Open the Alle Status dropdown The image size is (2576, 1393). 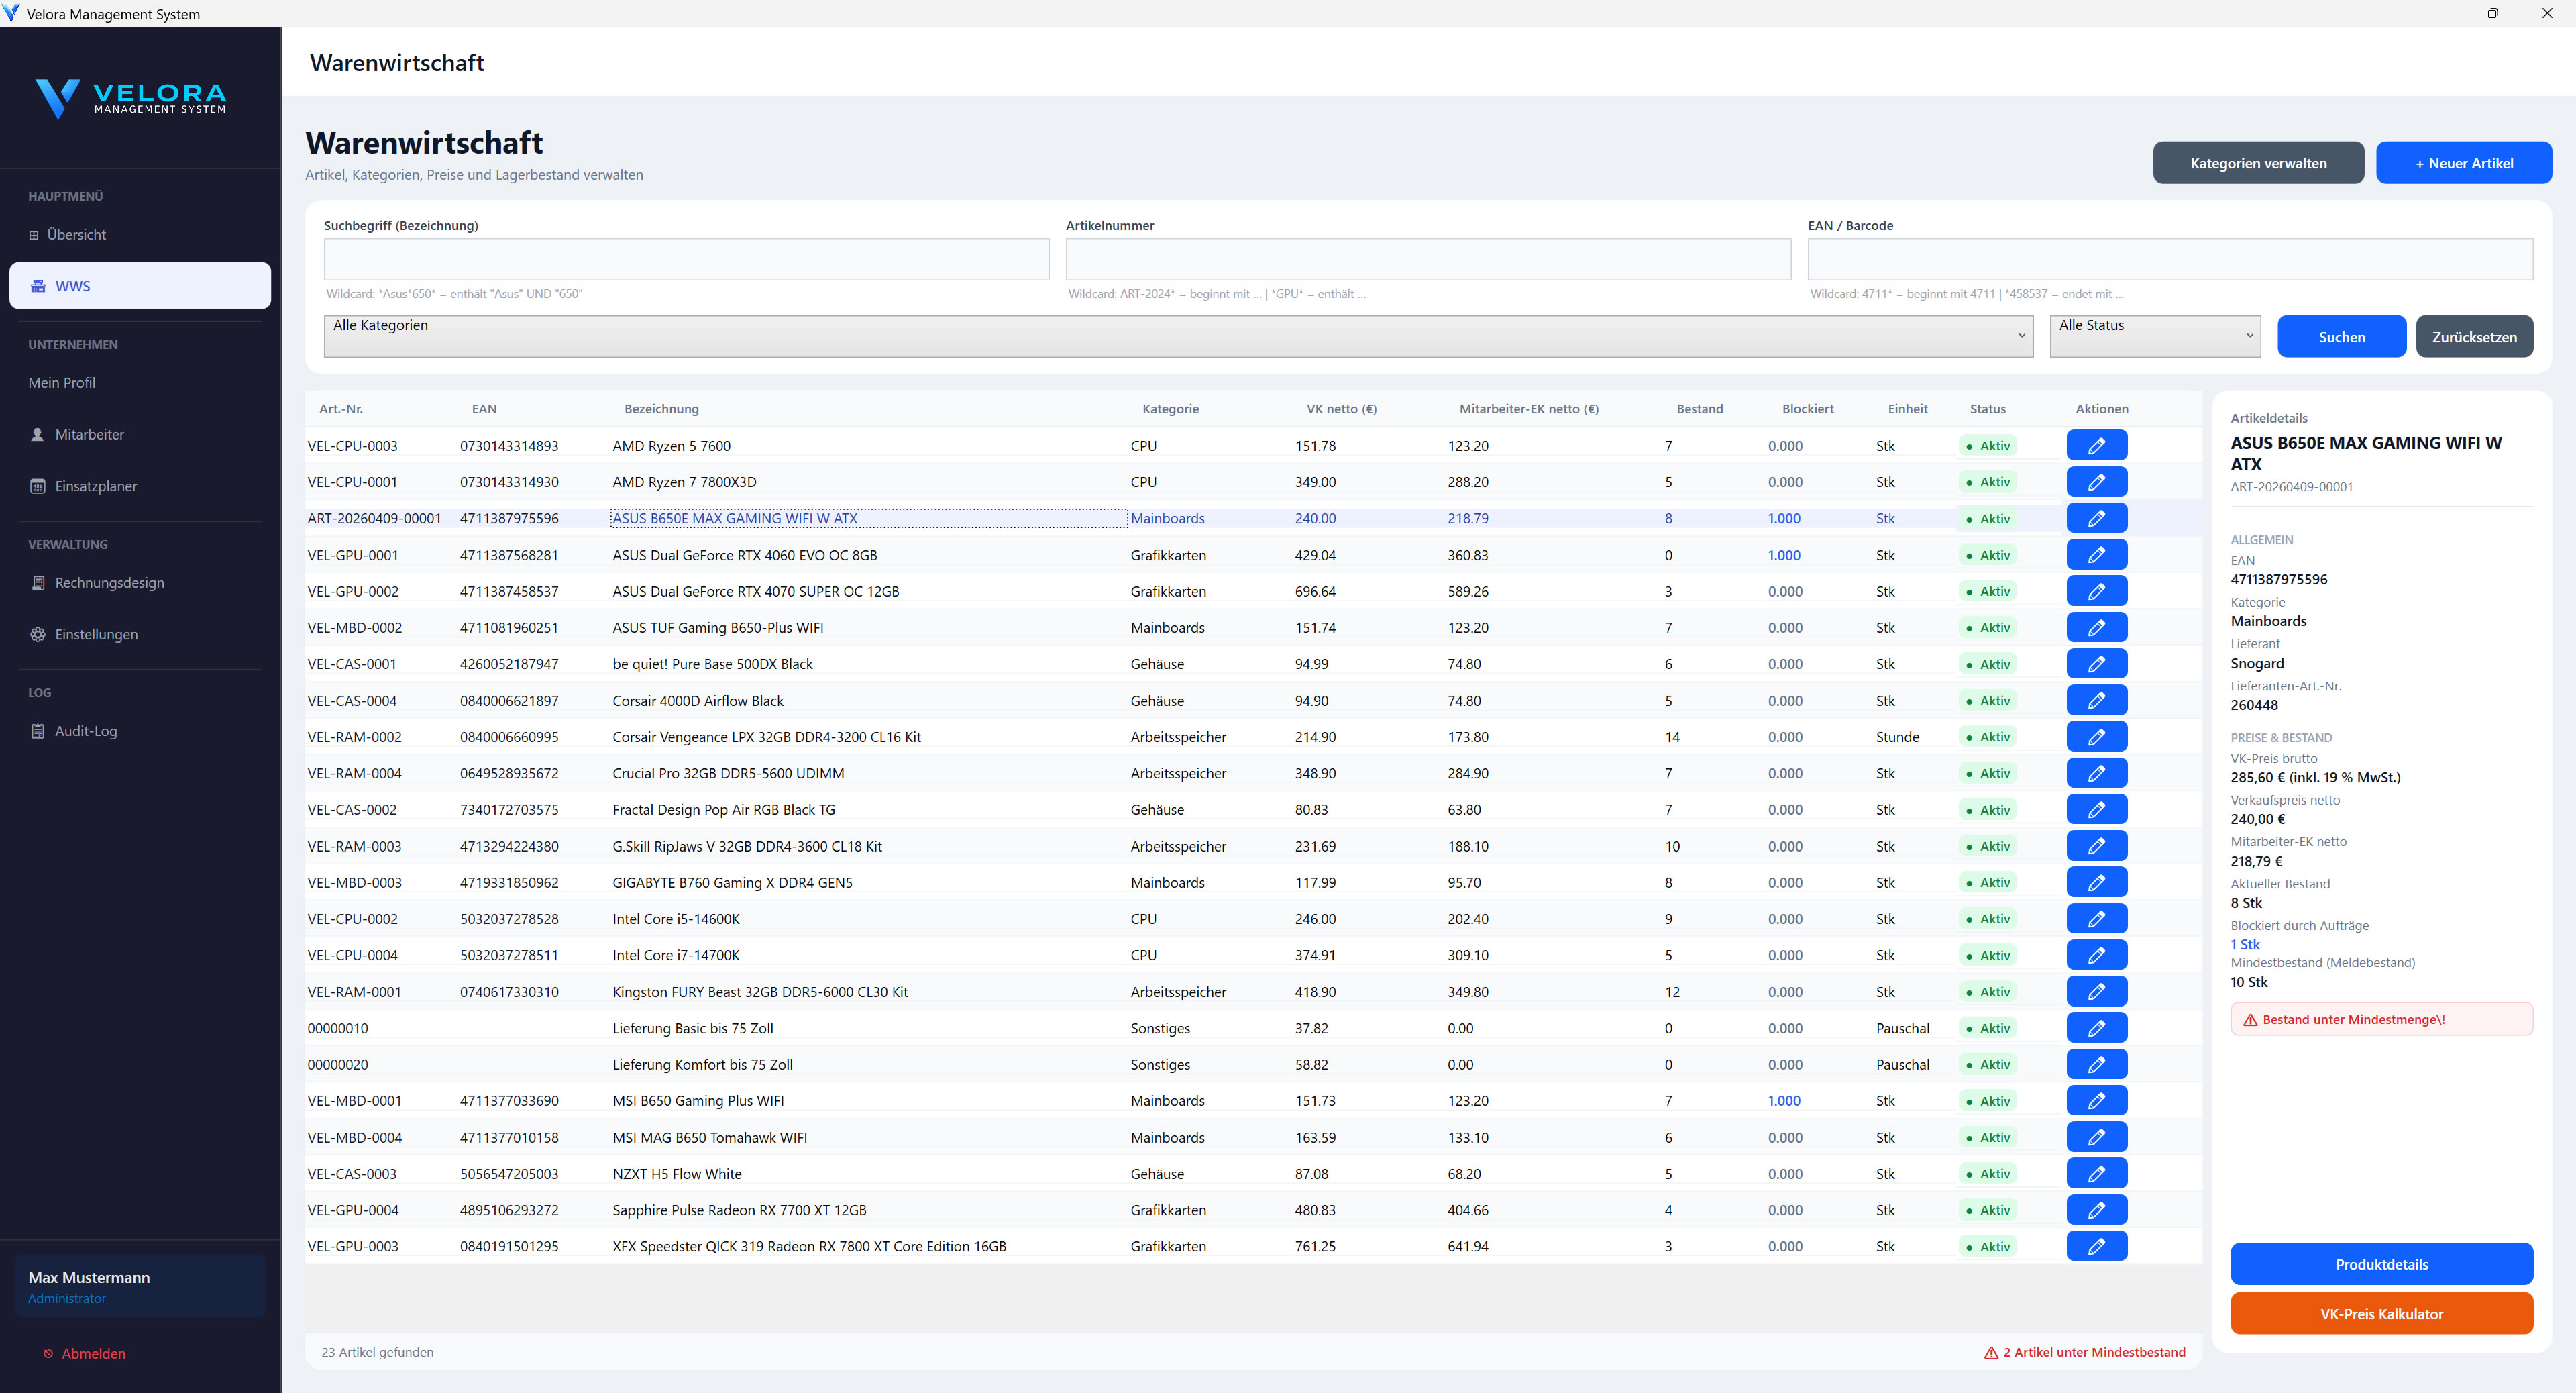coord(2154,336)
